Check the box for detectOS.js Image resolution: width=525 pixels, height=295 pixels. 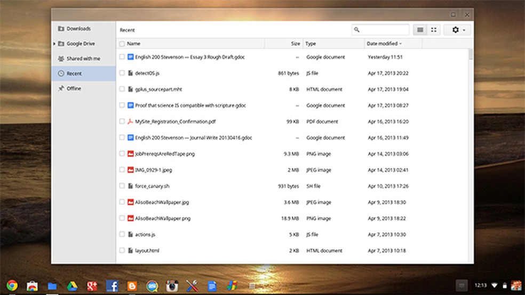(x=122, y=73)
